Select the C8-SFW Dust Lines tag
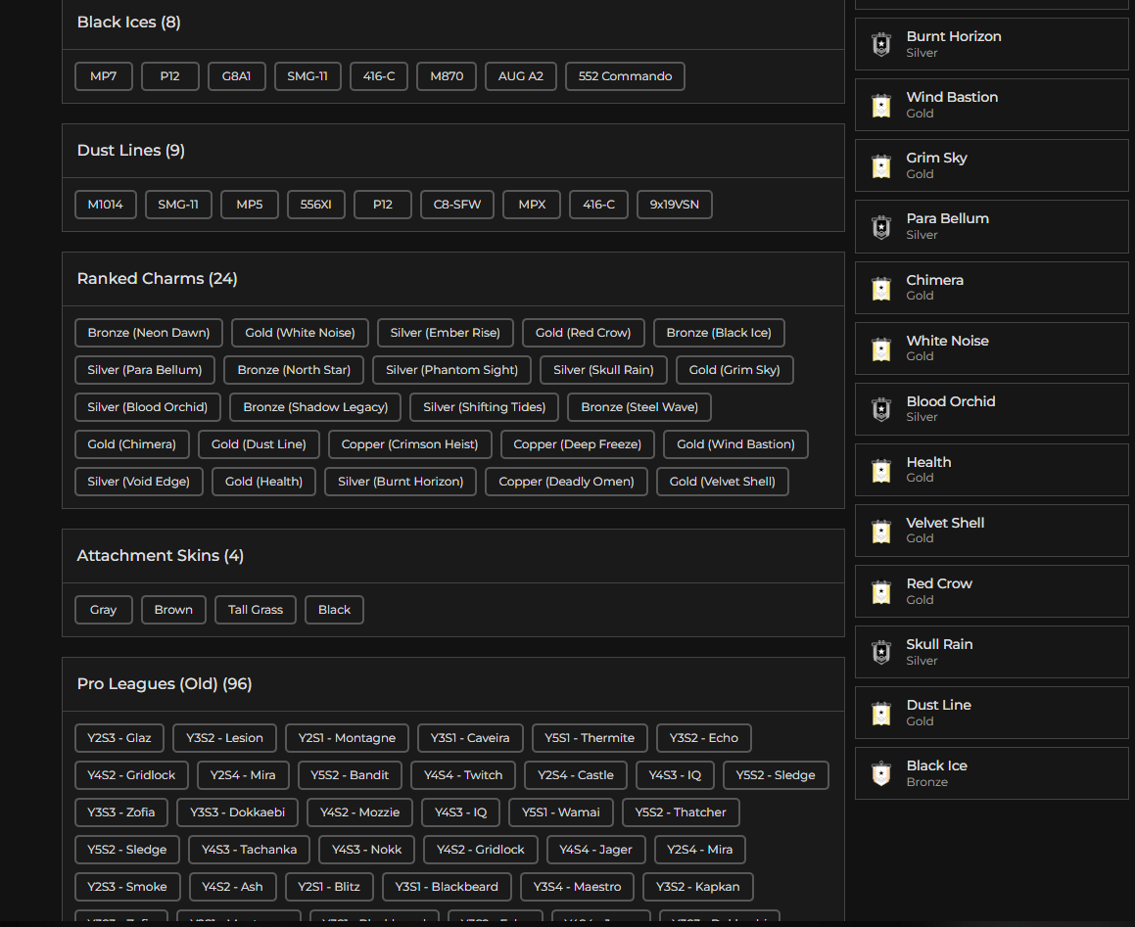Screen dimensions: 1135x927 pyautogui.click(x=456, y=204)
